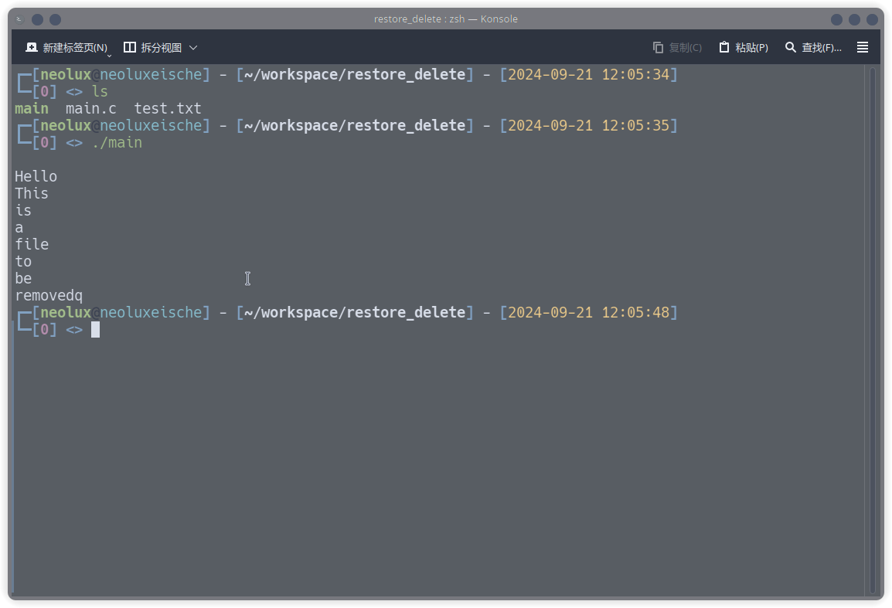Viewport: 892px width, 608px height.
Task: Click the terminal vertical scrollbar
Action: tap(873, 330)
